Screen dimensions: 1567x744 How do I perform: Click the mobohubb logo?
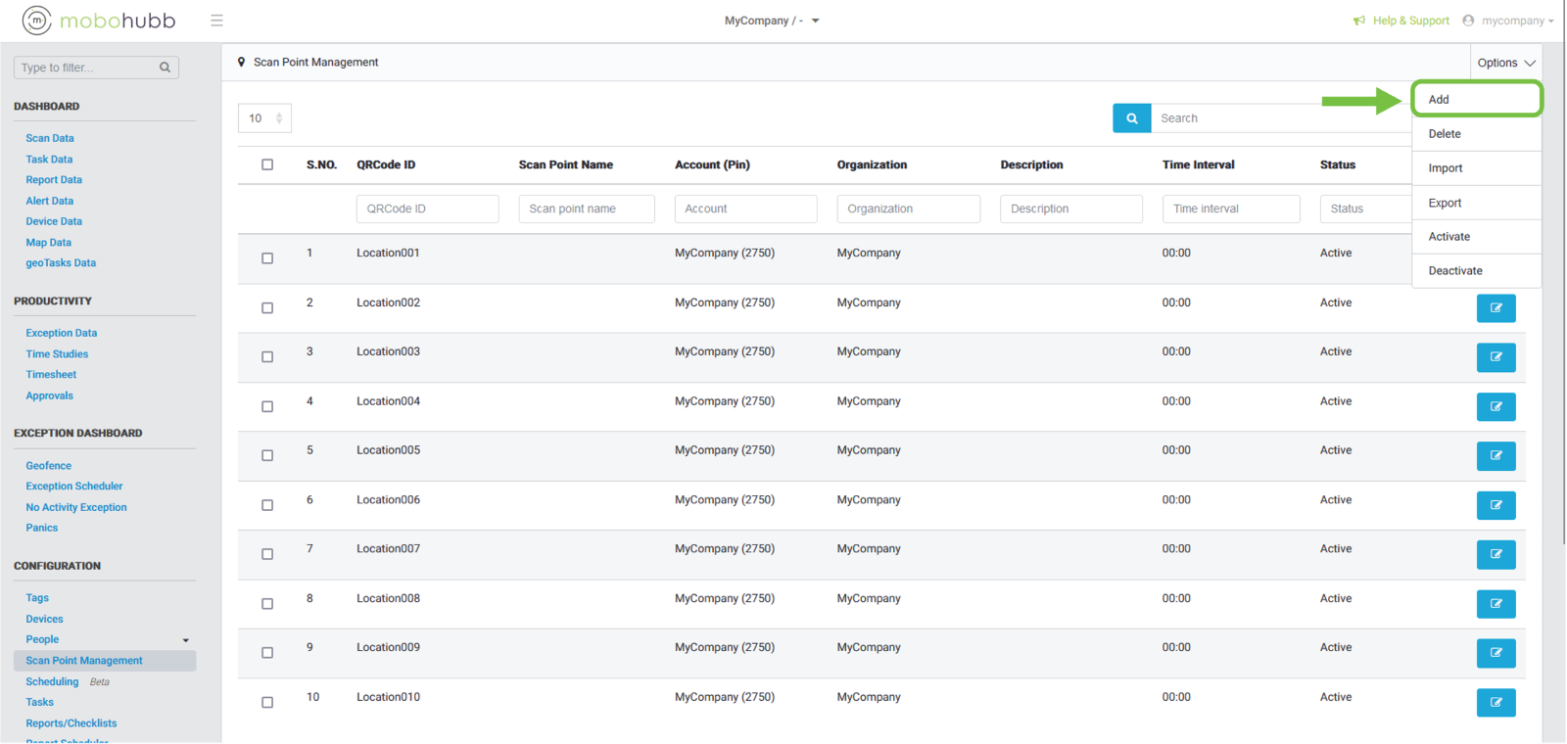click(x=99, y=21)
